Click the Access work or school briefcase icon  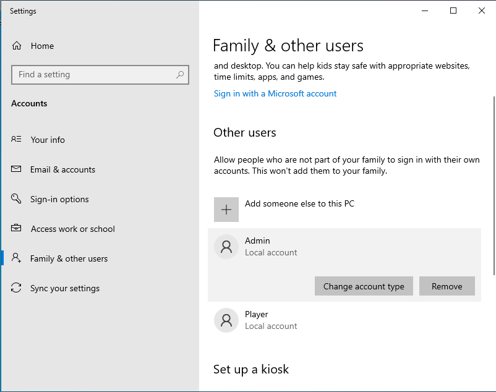pyautogui.click(x=17, y=229)
